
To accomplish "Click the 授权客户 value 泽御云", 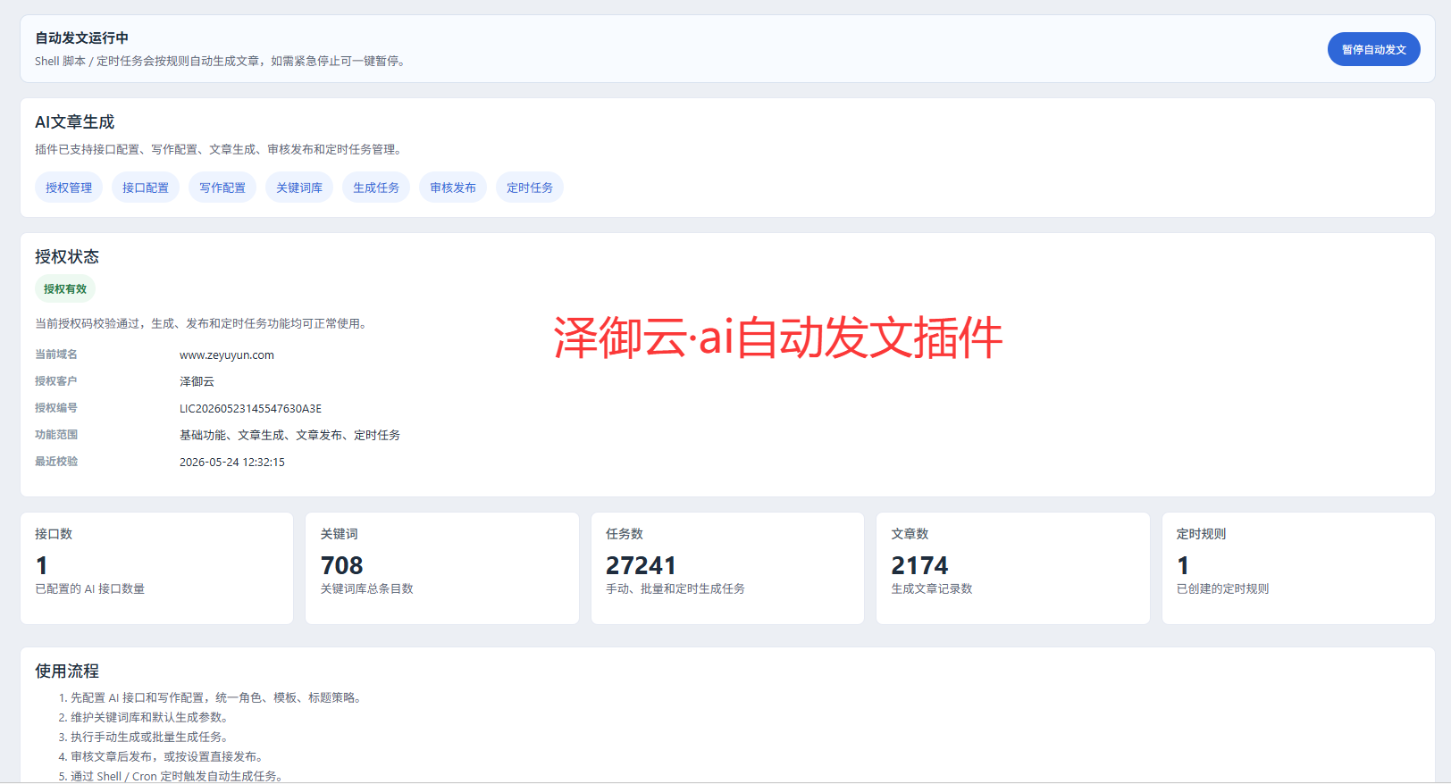I will [197, 382].
